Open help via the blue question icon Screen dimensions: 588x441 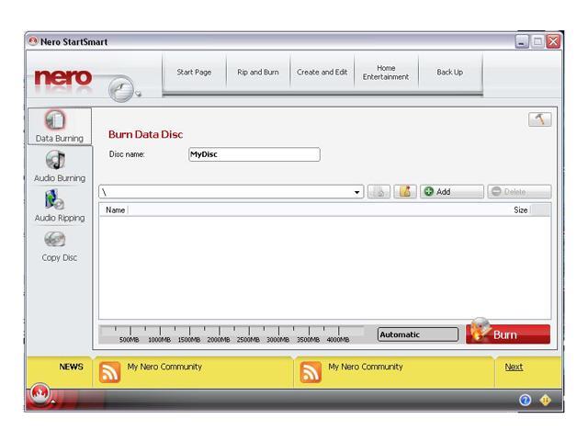tap(525, 400)
